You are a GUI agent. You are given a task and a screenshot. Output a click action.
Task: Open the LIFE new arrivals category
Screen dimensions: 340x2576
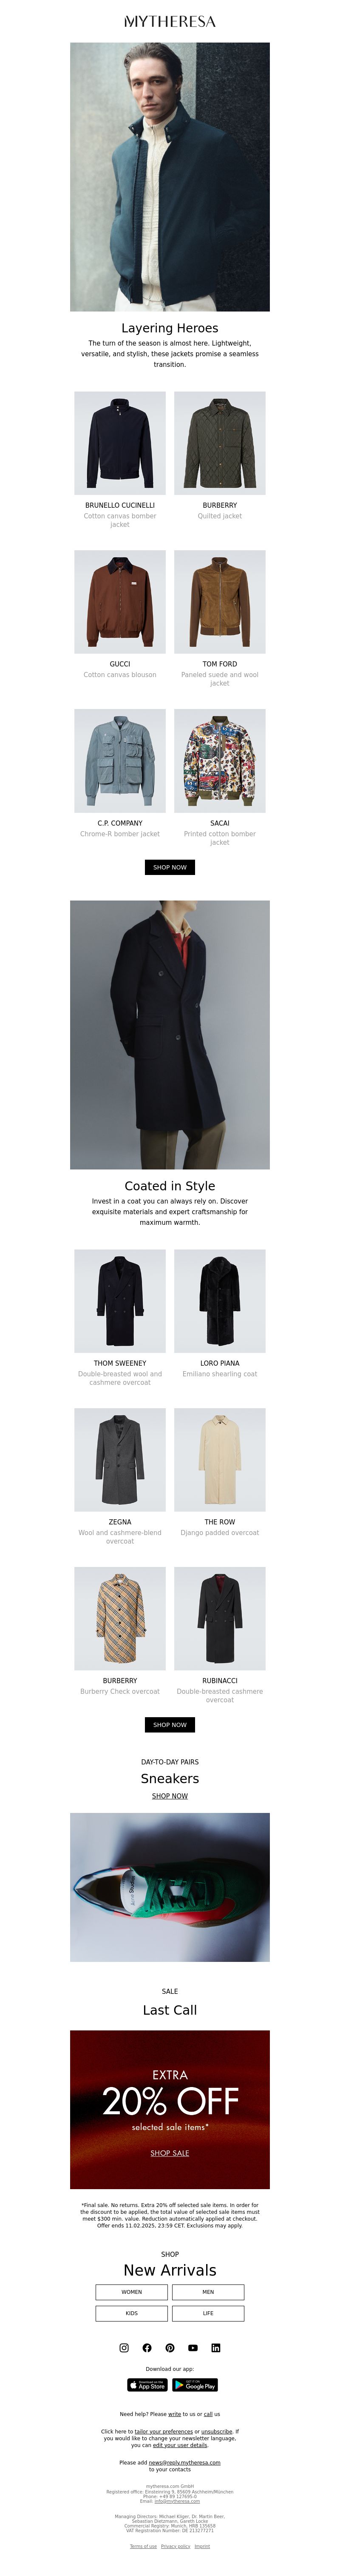208,2313
